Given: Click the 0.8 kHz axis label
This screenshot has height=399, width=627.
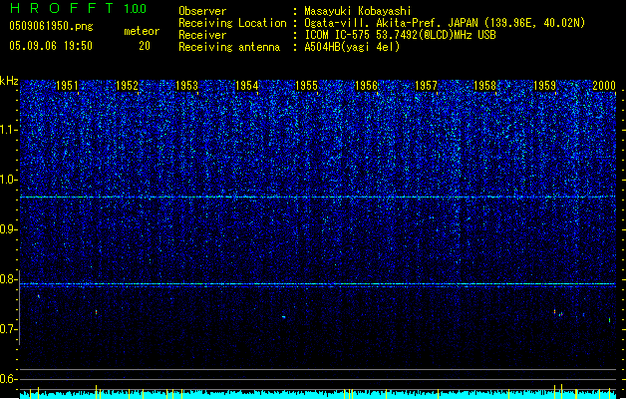Looking at the screenshot, I should [x=9, y=279].
